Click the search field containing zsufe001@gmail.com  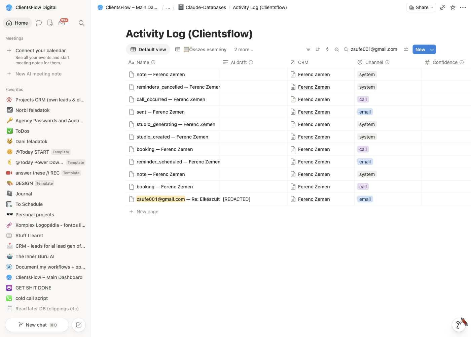point(374,49)
